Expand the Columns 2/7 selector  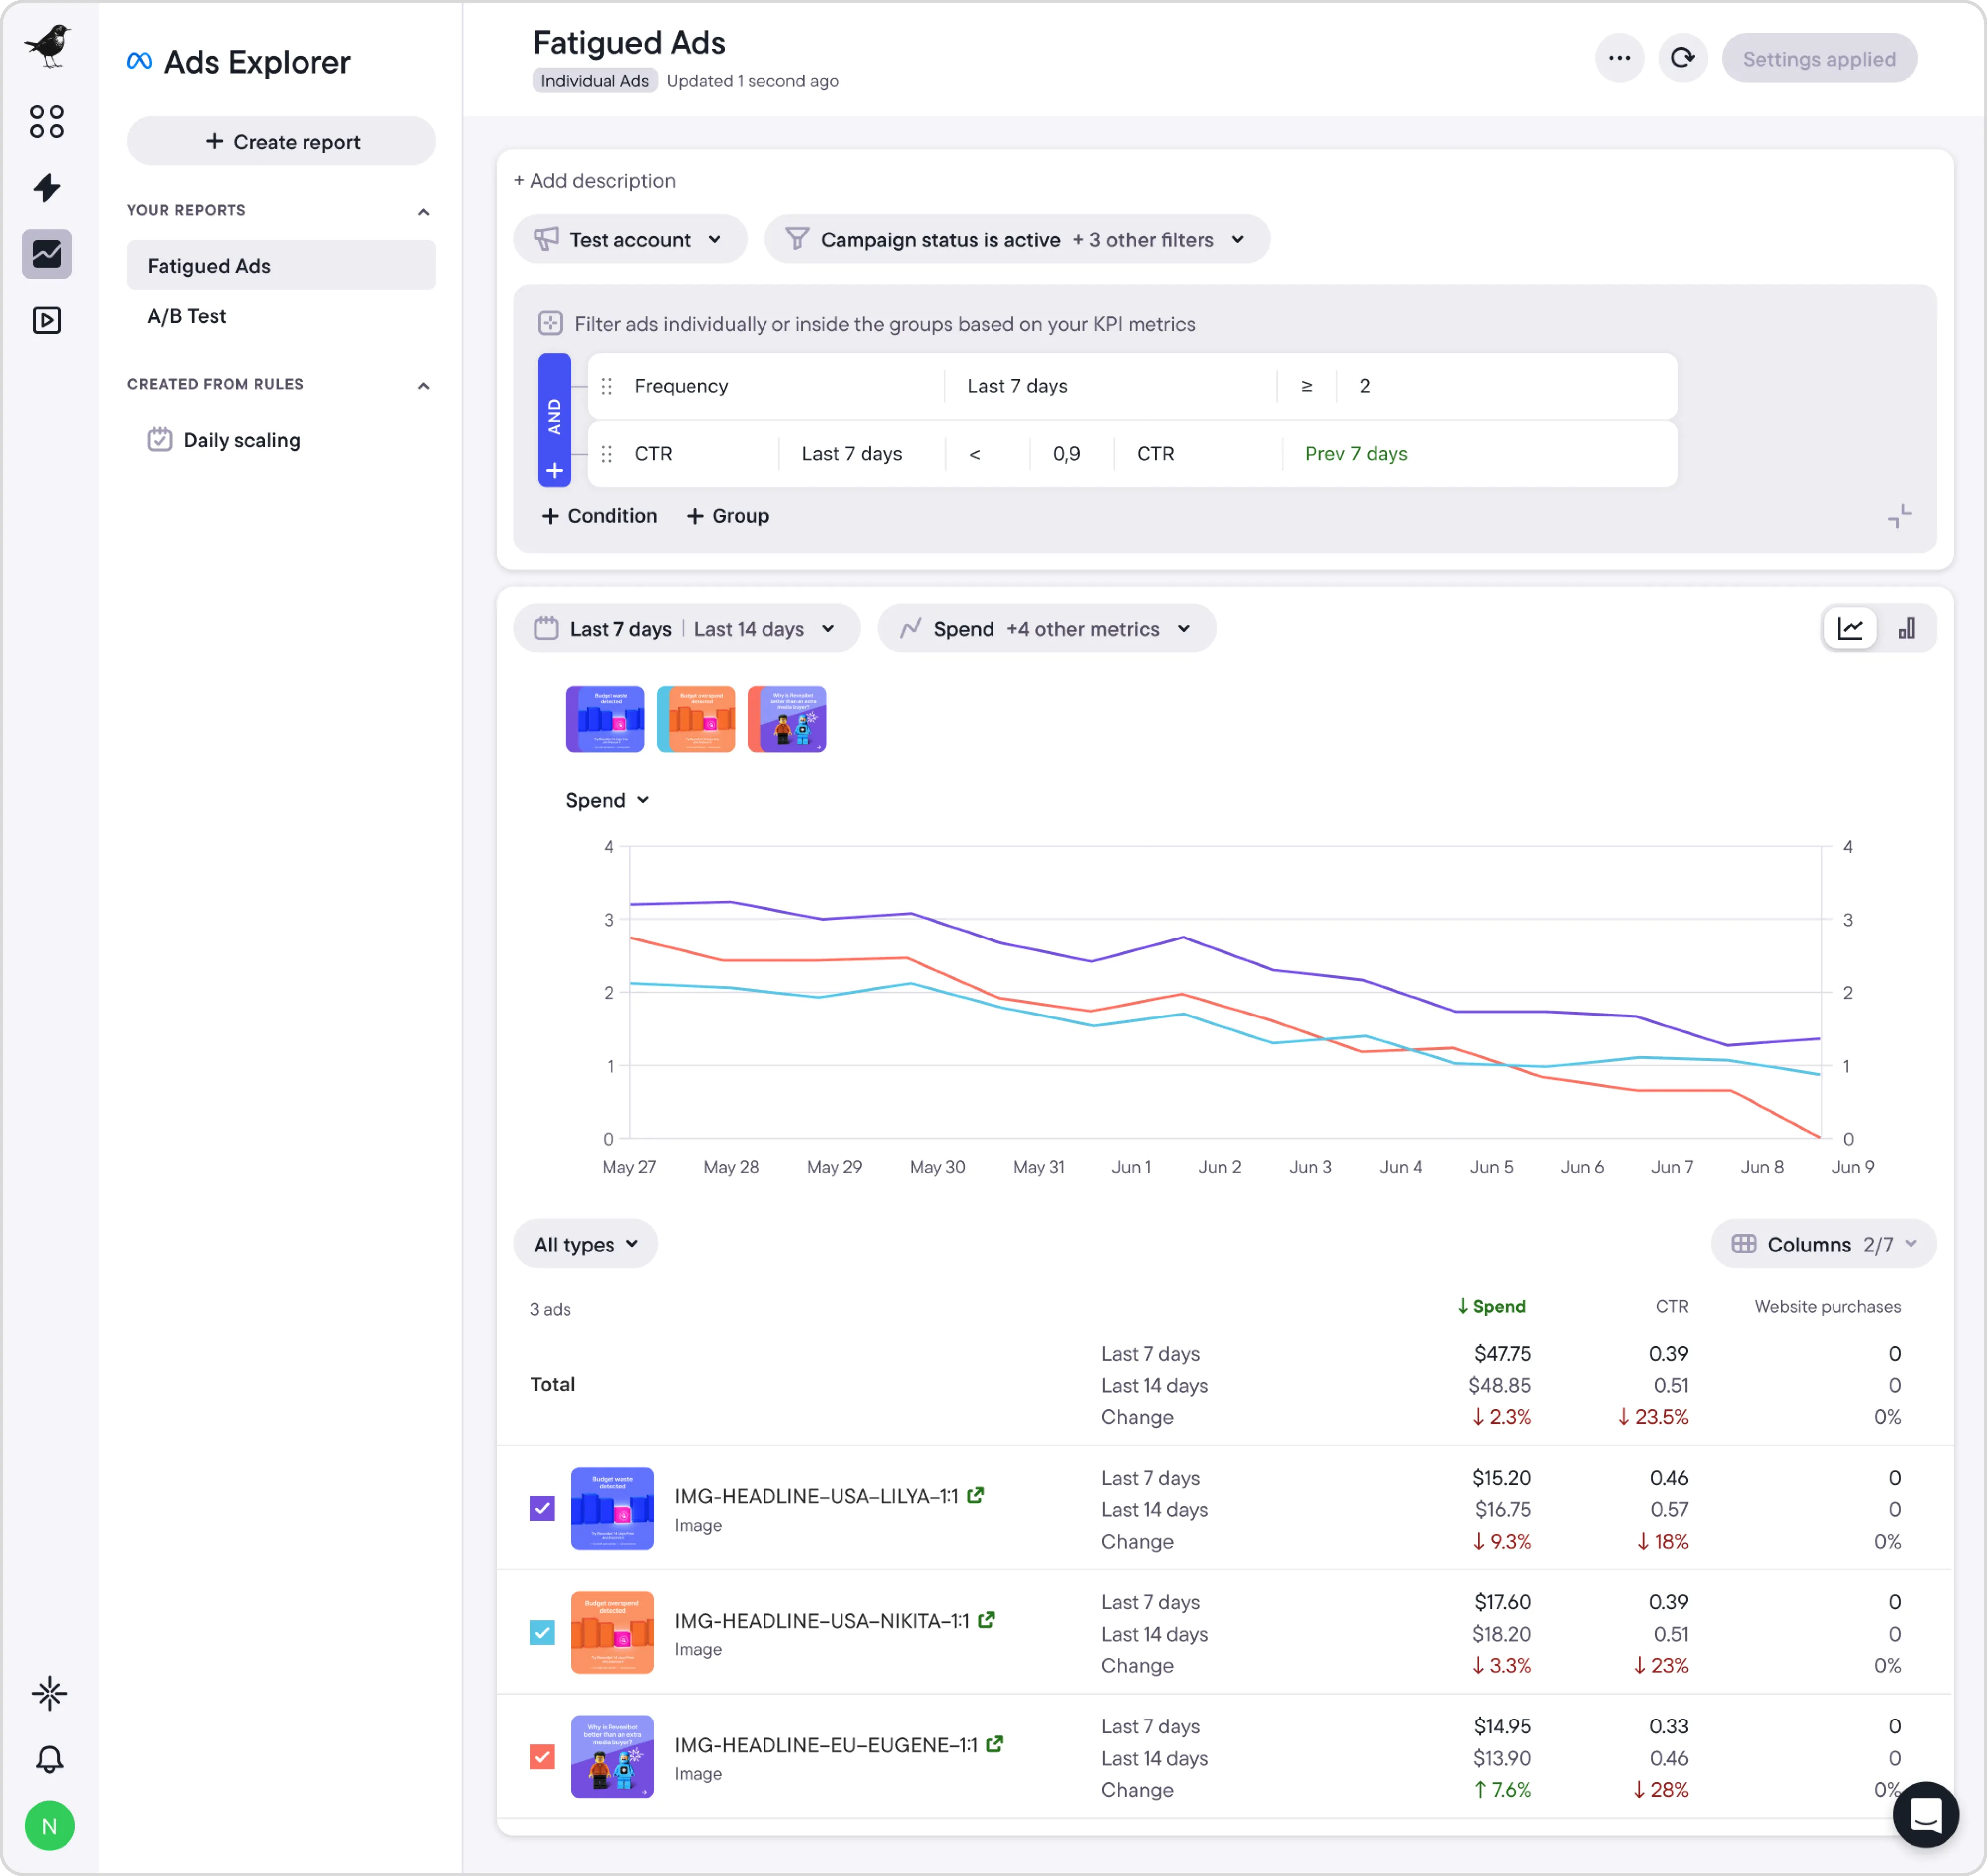[1823, 1244]
